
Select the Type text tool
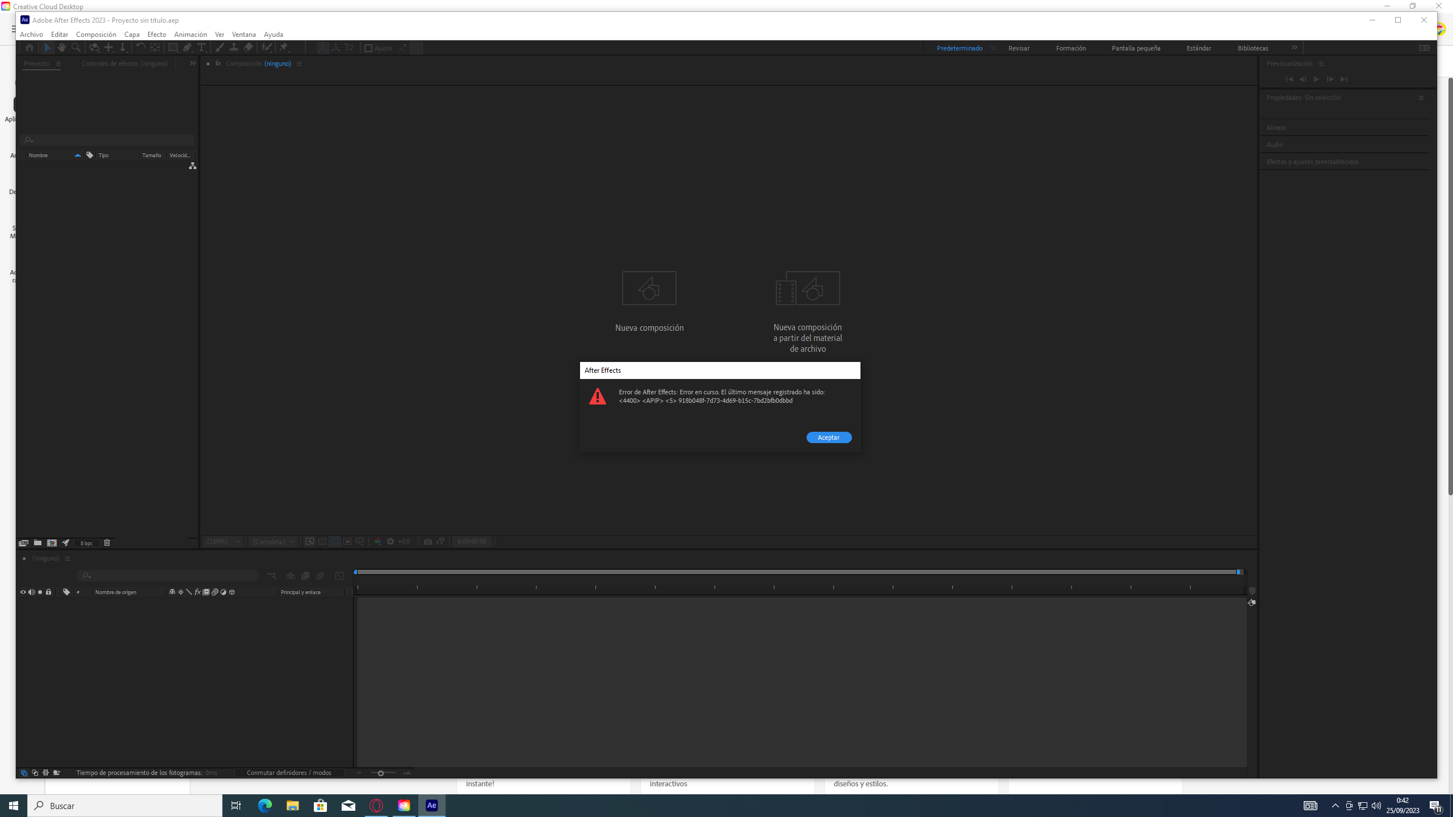click(201, 48)
